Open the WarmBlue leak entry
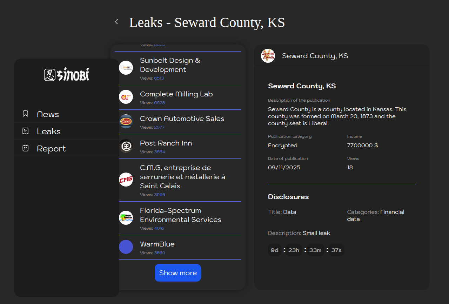This screenshot has width=449, height=304. (157, 244)
